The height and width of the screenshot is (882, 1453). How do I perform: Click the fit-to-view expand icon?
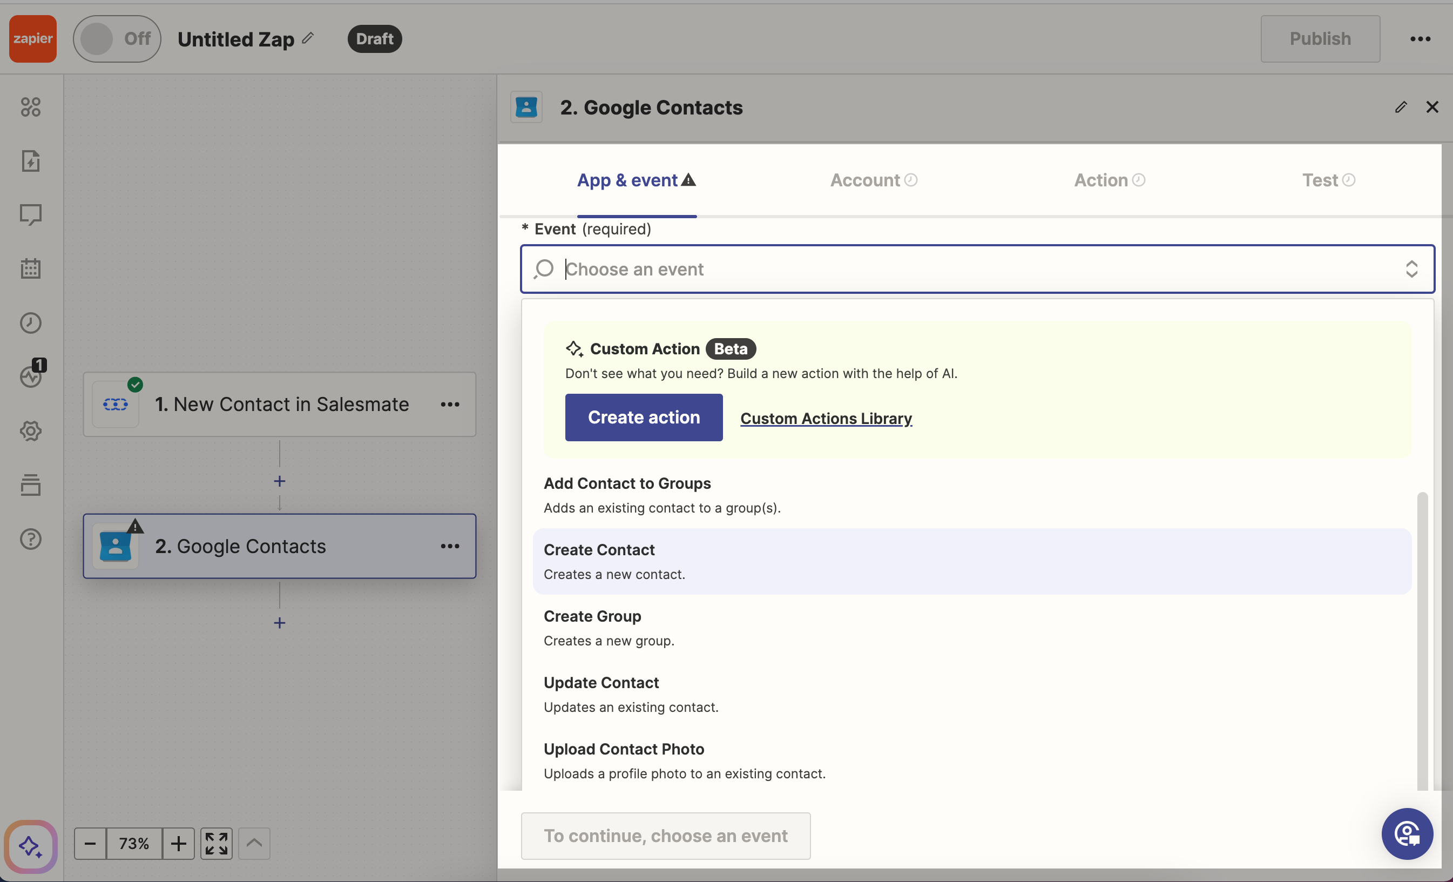pyautogui.click(x=217, y=844)
